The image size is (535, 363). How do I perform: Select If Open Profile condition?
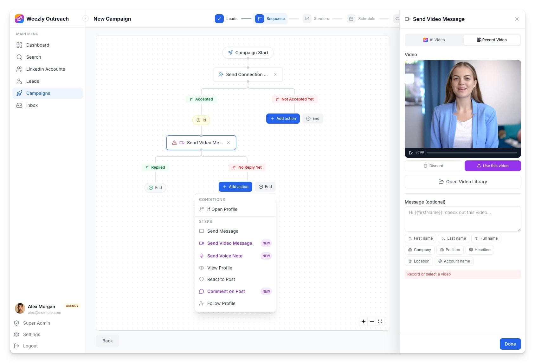pos(235,209)
